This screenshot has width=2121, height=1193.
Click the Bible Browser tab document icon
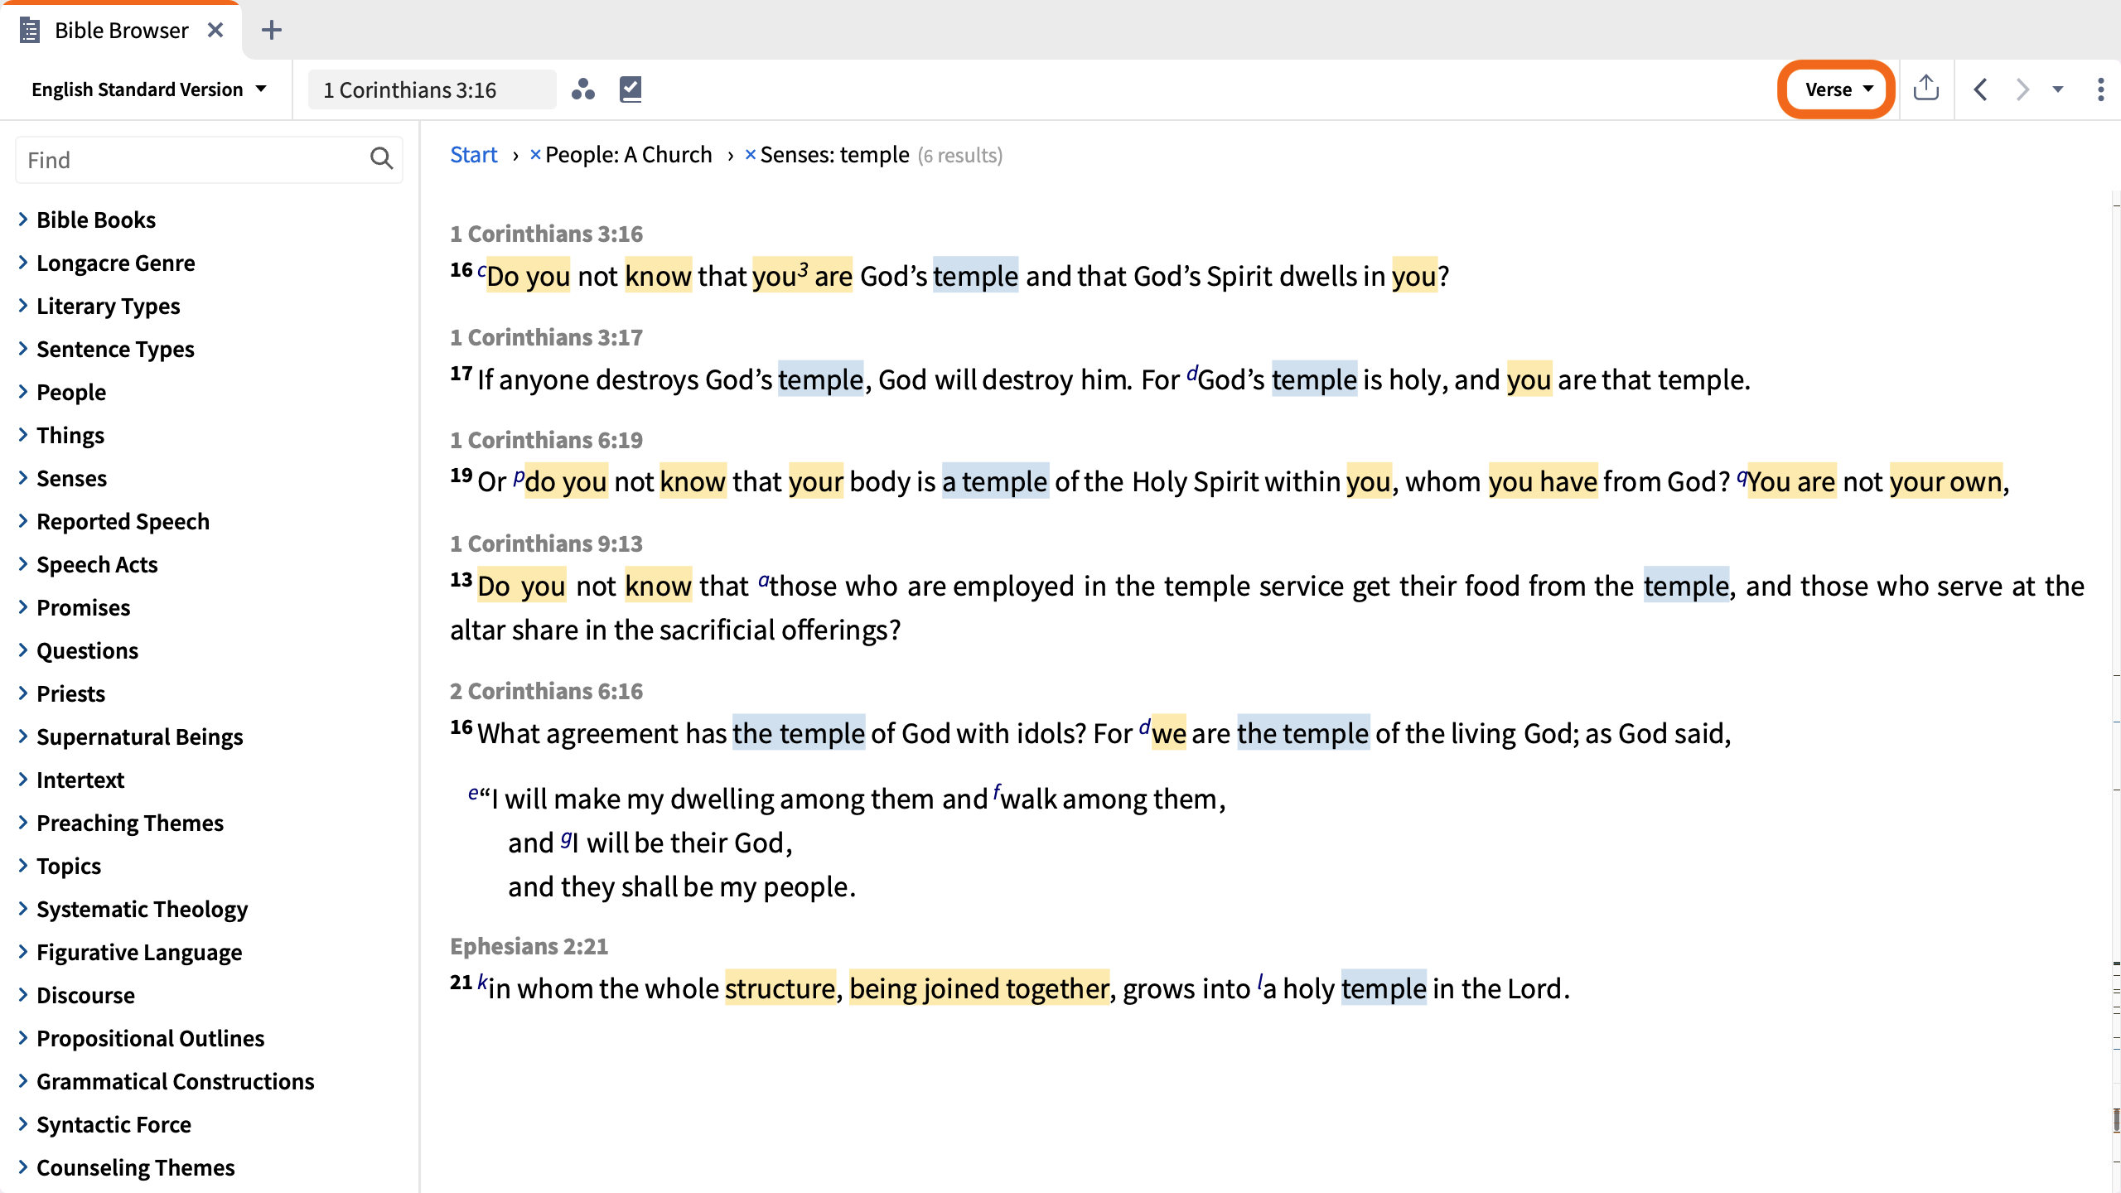pyautogui.click(x=30, y=31)
